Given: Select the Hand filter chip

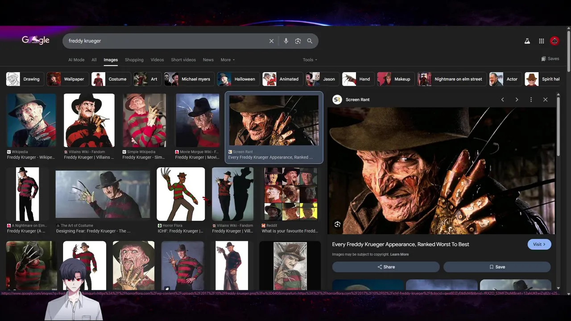Looking at the screenshot, I should (358, 79).
